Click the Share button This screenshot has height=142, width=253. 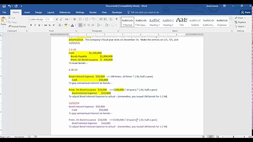point(245,12)
